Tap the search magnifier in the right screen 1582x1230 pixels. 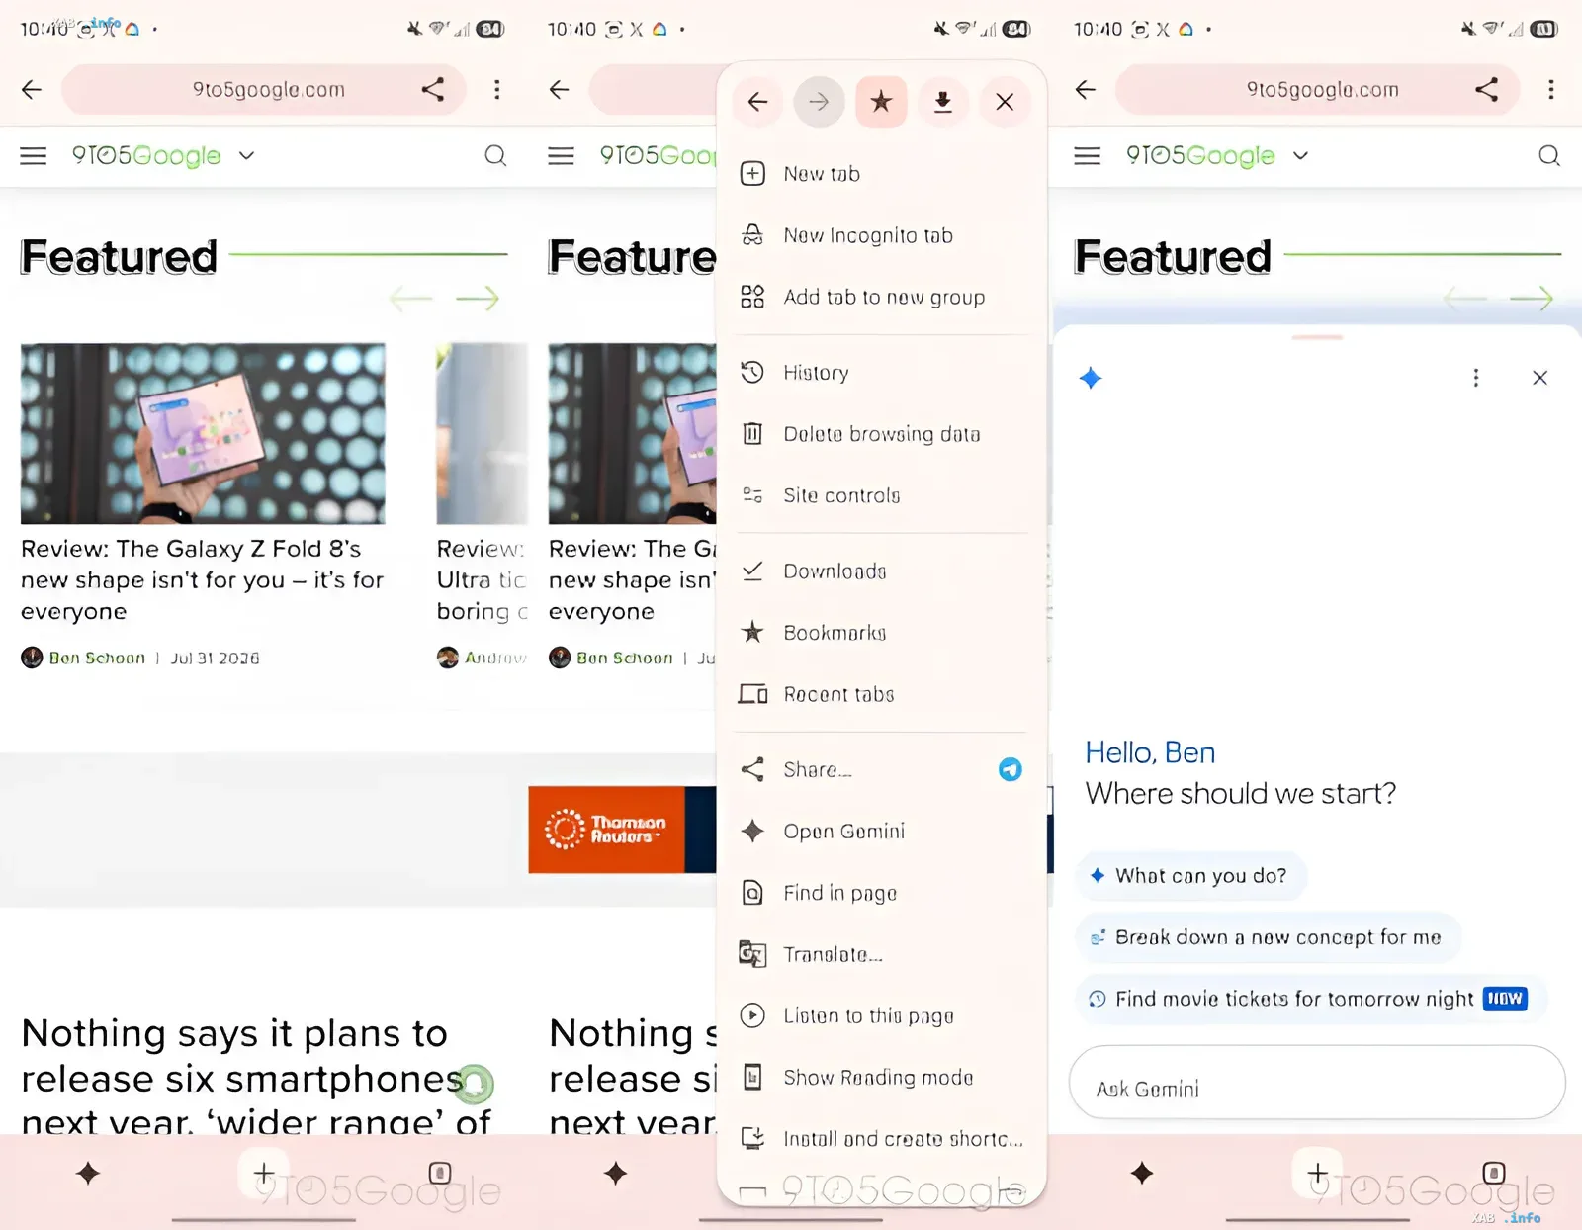click(1549, 155)
